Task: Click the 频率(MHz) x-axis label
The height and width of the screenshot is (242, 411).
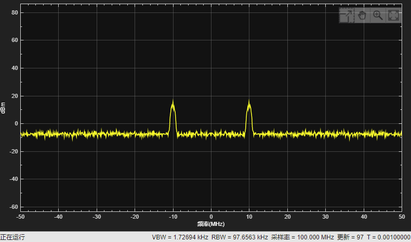Action: pyautogui.click(x=211, y=224)
